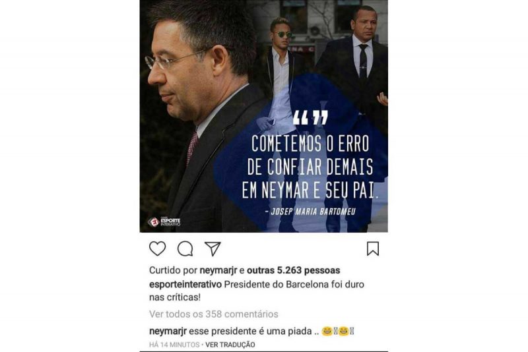The image size is (528, 352).
Task: Open neymarjr profile from the 'Curtido por' line
Action: click(218, 270)
